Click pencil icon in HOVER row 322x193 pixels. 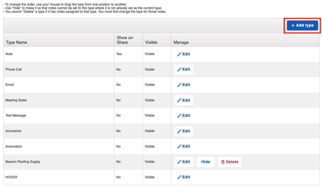179,177
